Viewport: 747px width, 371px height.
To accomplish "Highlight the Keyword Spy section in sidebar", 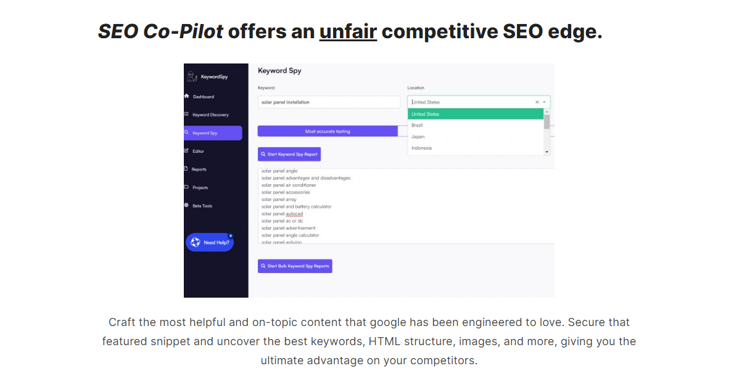I will (213, 132).
